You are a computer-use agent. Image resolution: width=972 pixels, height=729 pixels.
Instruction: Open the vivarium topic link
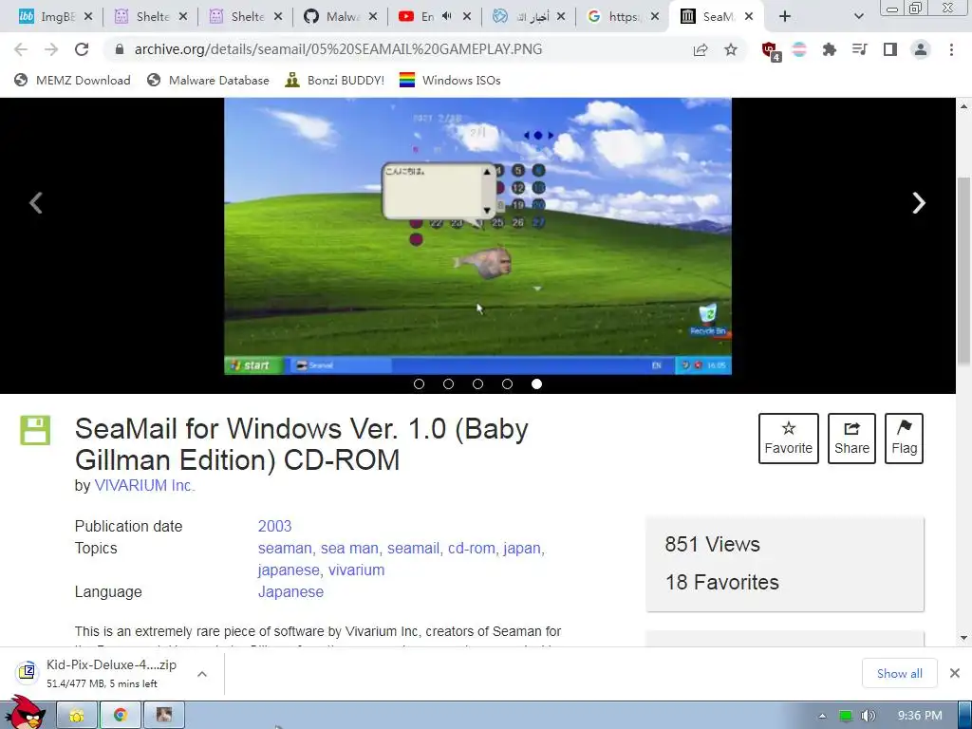tap(357, 570)
